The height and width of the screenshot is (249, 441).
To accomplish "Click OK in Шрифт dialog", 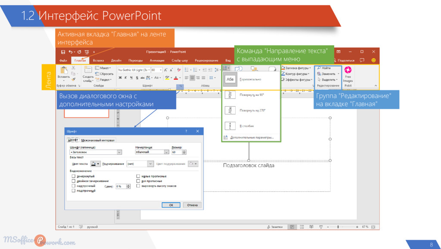I will pos(171,205).
